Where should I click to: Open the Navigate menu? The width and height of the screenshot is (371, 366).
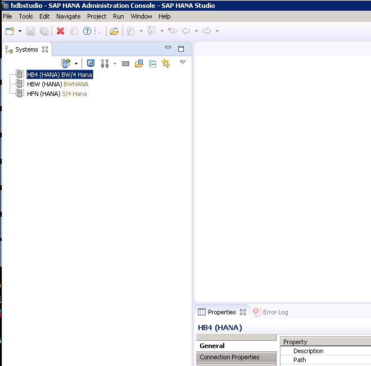coord(69,16)
